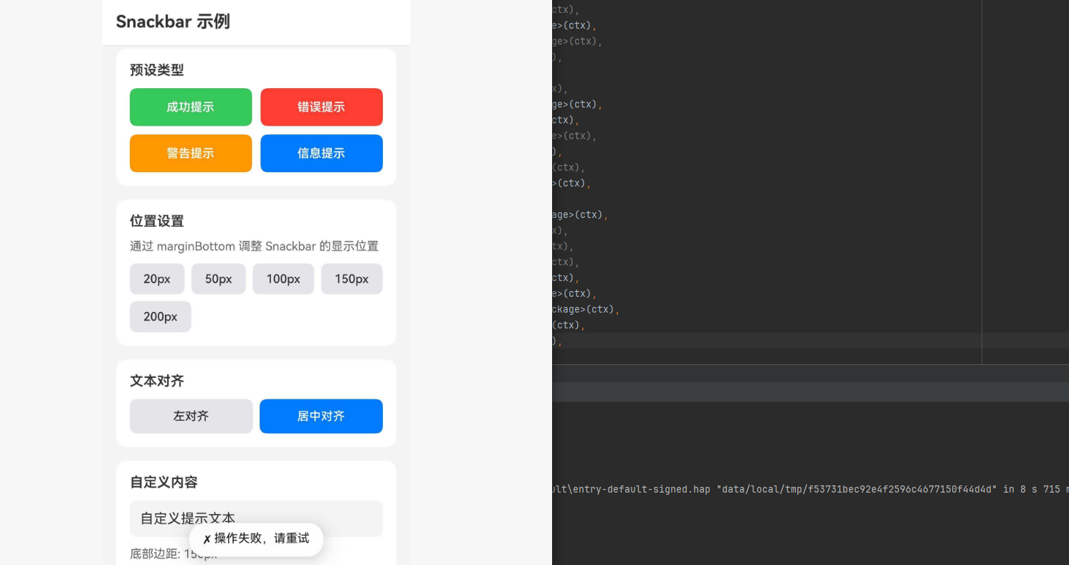Image resolution: width=1069 pixels, height=565 pixels.
Task: Focus the 自定义提示文本 input field
Action: click(256, 518)
